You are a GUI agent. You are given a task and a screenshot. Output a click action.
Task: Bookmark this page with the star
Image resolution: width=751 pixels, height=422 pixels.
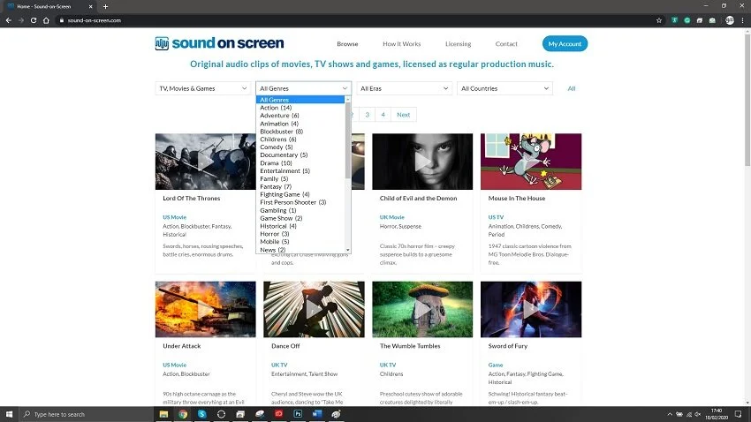click(x=659, y=20)
